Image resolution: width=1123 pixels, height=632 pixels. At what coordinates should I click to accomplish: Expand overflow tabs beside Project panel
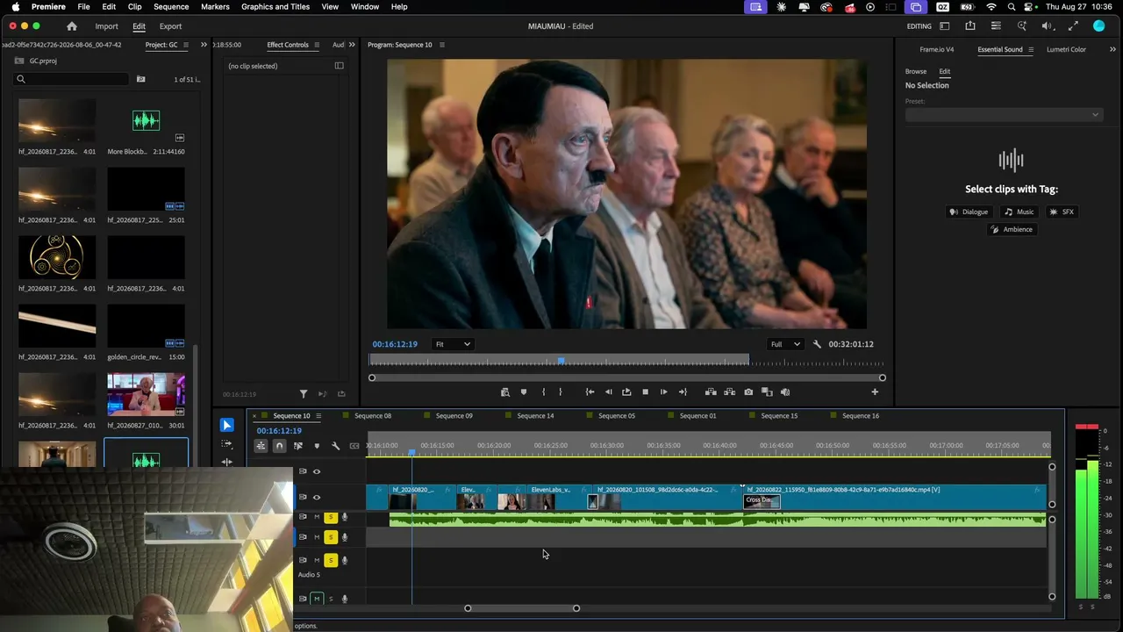click(x=204, y=45)
